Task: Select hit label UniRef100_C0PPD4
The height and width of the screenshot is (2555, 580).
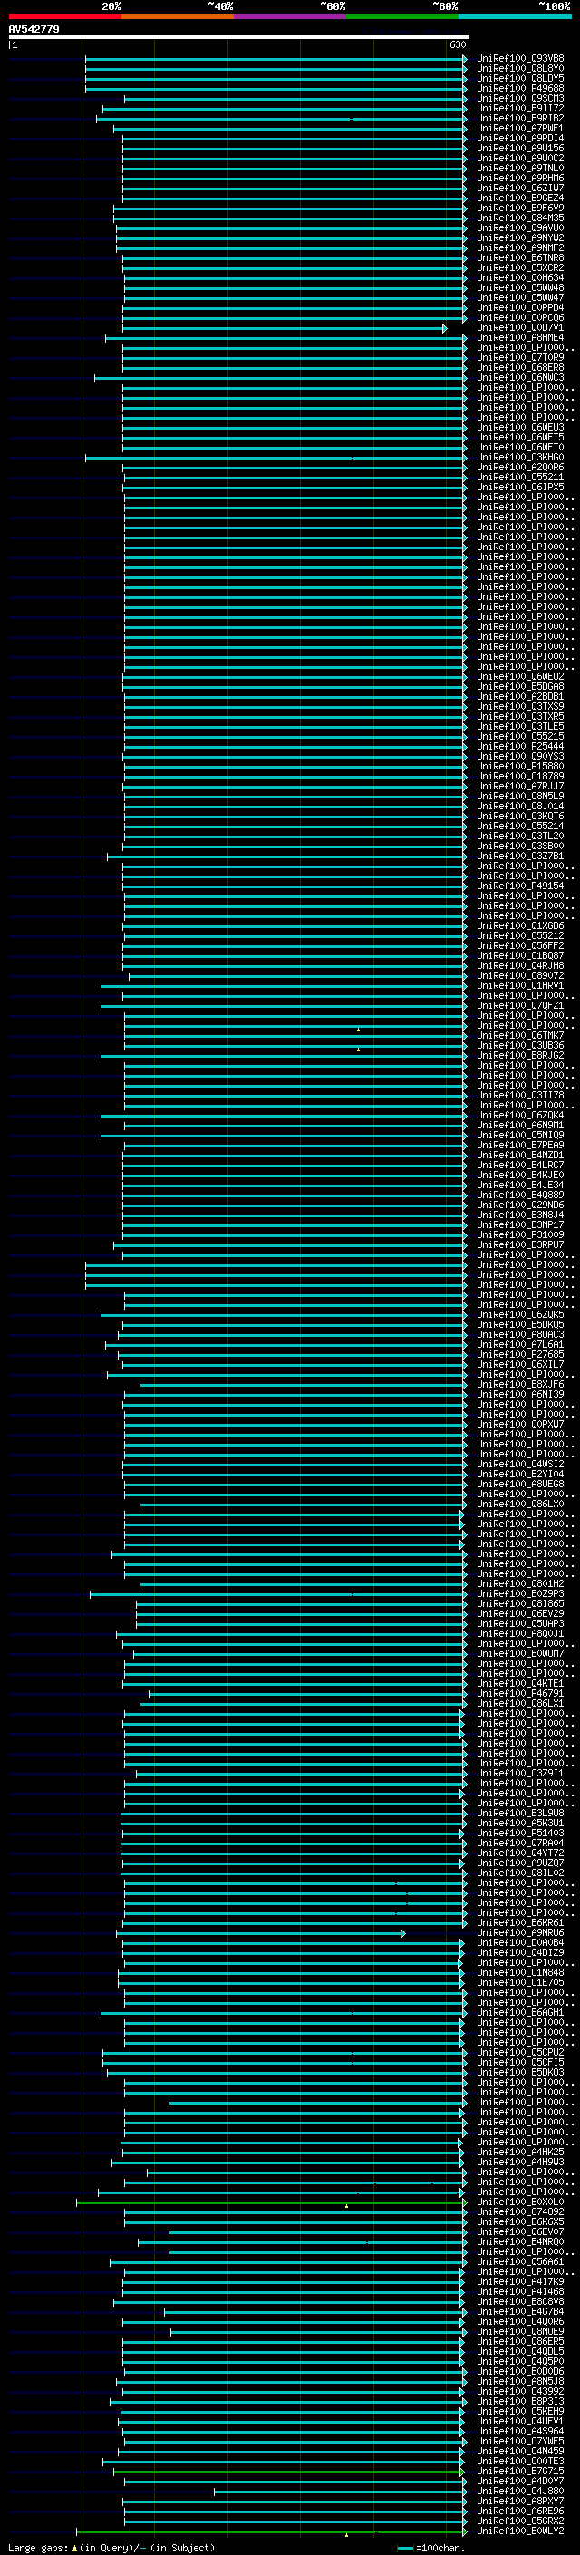Action: click(519, 307)
